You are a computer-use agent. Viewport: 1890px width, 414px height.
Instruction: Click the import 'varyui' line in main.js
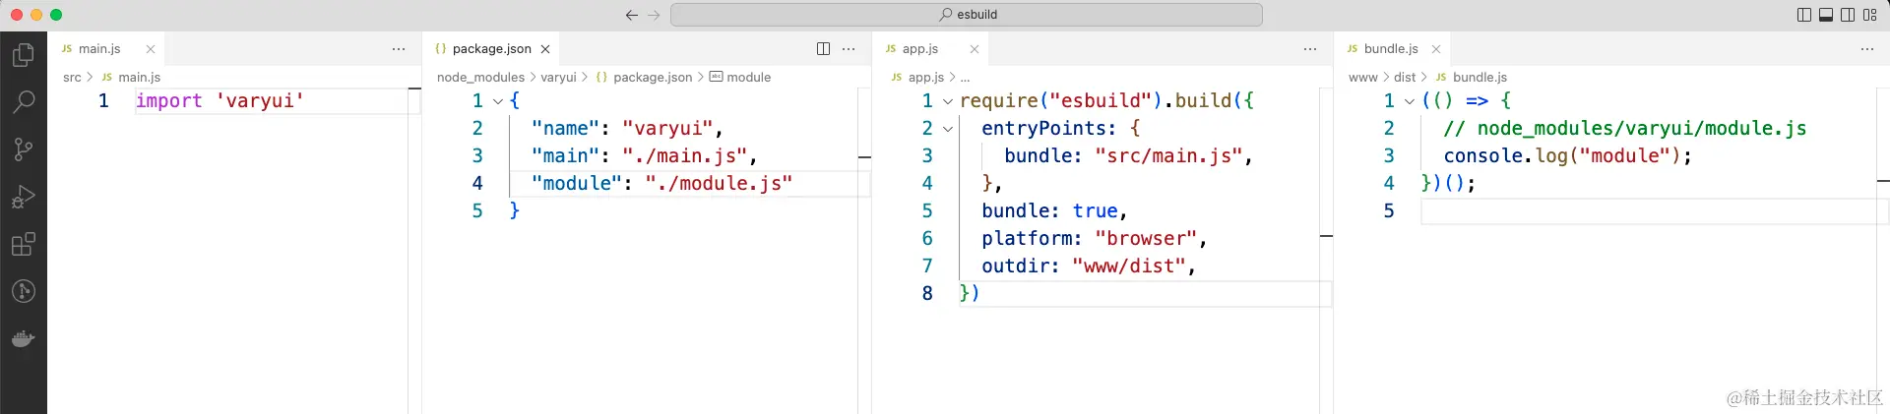pyautogui.click(x=220, y=100)
